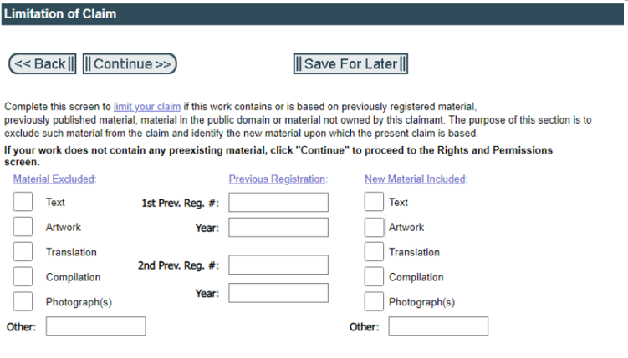Open the Material Excluded help link
This screenshot has height=358, width=628.
[x=54, y=179]
